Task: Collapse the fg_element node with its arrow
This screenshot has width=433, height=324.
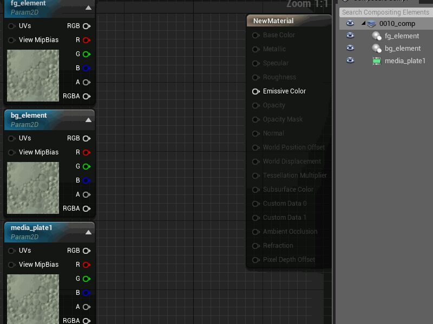Action: (x=88, y=8)
